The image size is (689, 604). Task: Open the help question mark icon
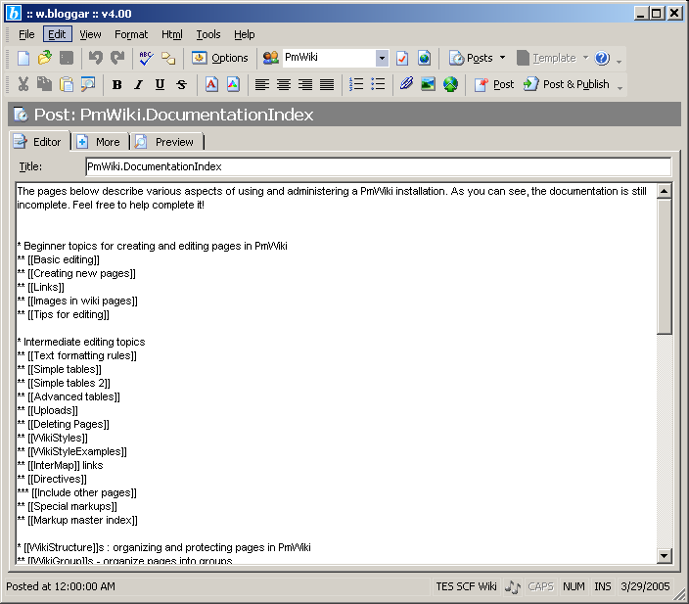click(602, 58)
